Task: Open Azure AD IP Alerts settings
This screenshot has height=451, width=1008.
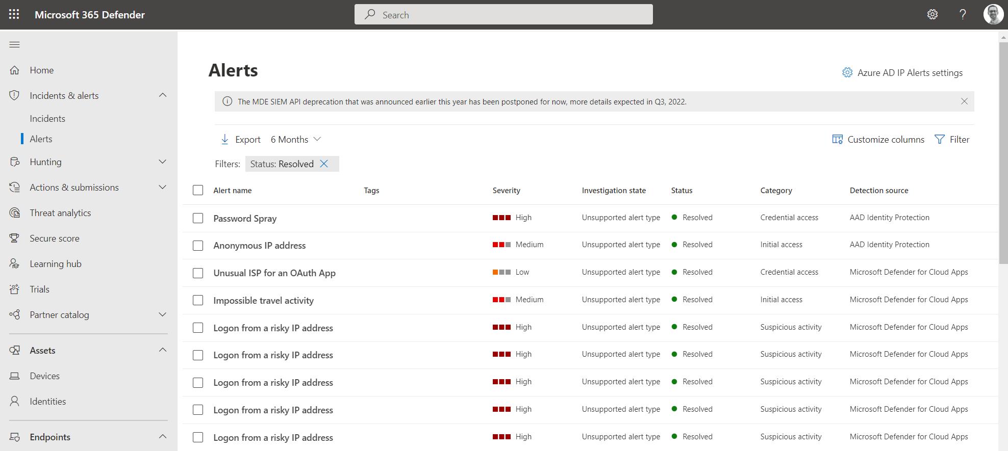Action: click(x=902, y=73)
